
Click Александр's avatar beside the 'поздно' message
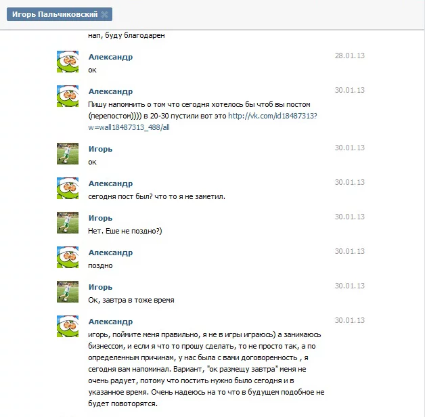(68, 257)
